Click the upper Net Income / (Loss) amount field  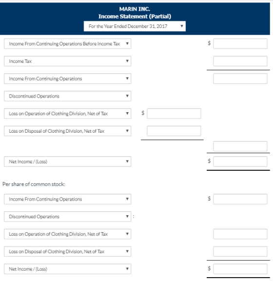tap(240, 161)
